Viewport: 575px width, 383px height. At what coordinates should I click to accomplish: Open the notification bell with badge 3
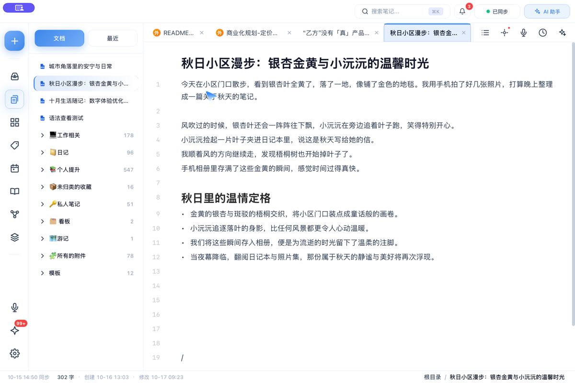pos(462,11)
